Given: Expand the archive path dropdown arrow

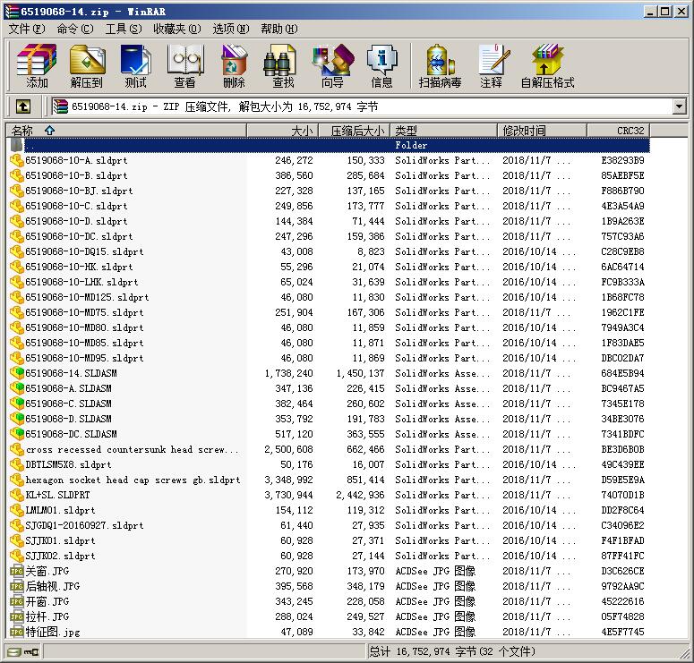Looking at the screenshot, I should tap(680, 106).
